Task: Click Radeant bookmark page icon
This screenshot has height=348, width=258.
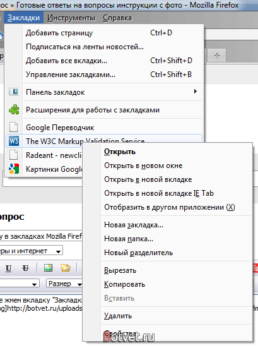Action: (x=13, y=155)
